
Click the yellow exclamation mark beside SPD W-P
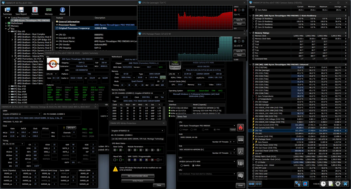(64, 128)
